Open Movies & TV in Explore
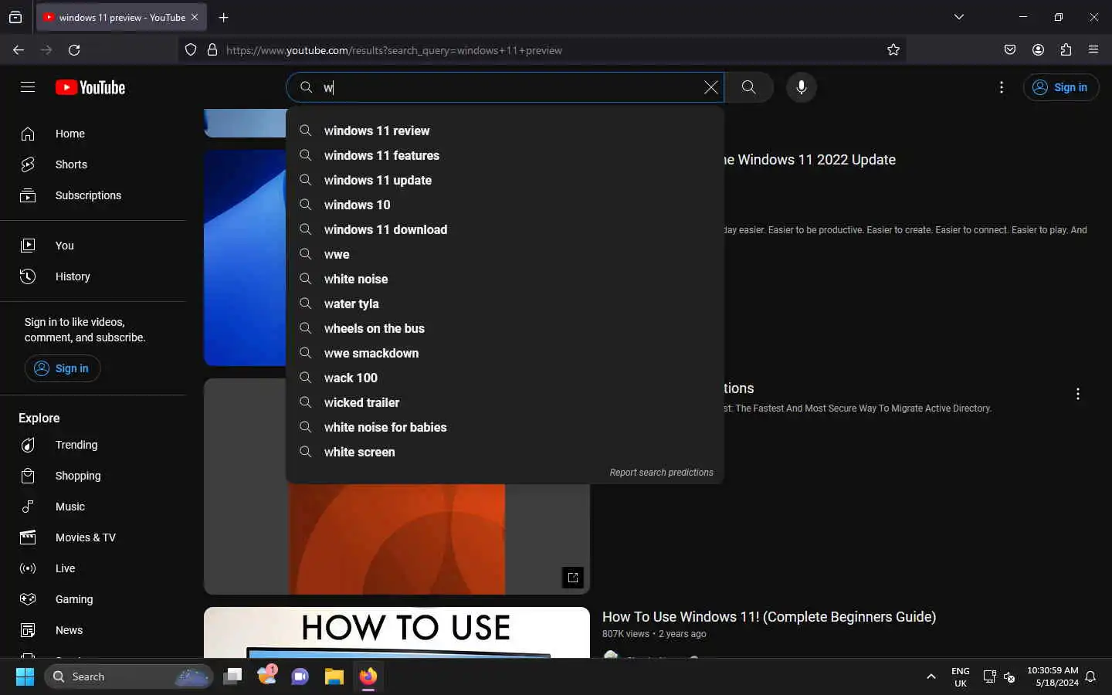Viewport: 1112px width, 695px height. [93, 537]
